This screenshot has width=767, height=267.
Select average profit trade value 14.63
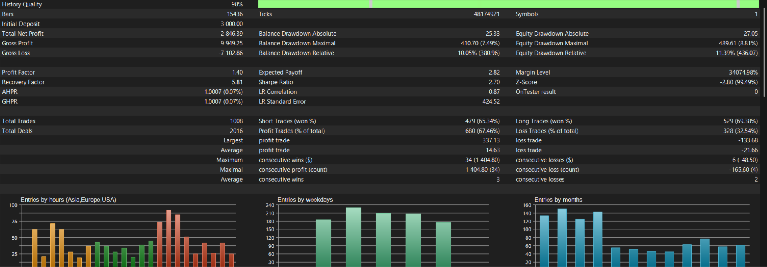pyautogui.click(x=493, y=150)
